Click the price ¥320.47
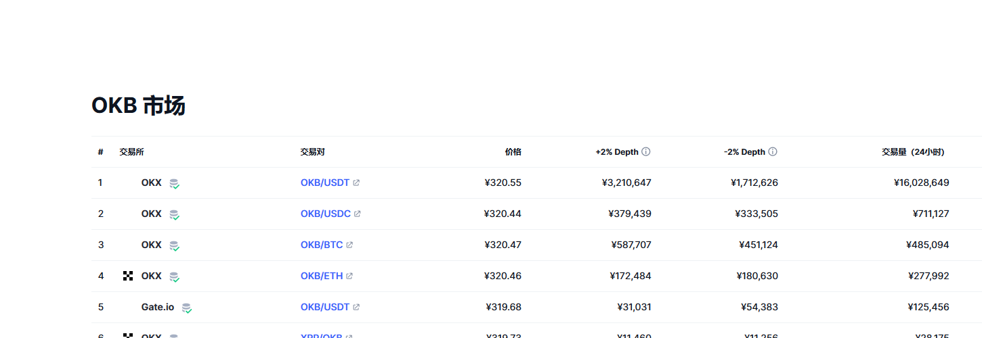The height and width of the screenshot is (338, 982). coord(503,245)
